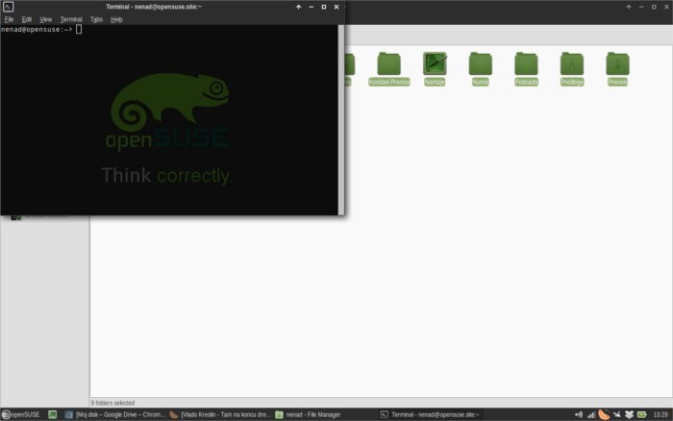Open the Končani Prenosi folder
Screen dimensions: 673x421
(388, 68)
